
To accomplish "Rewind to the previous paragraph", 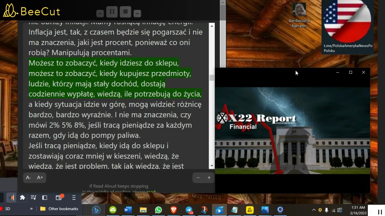I will coord(100,13).
